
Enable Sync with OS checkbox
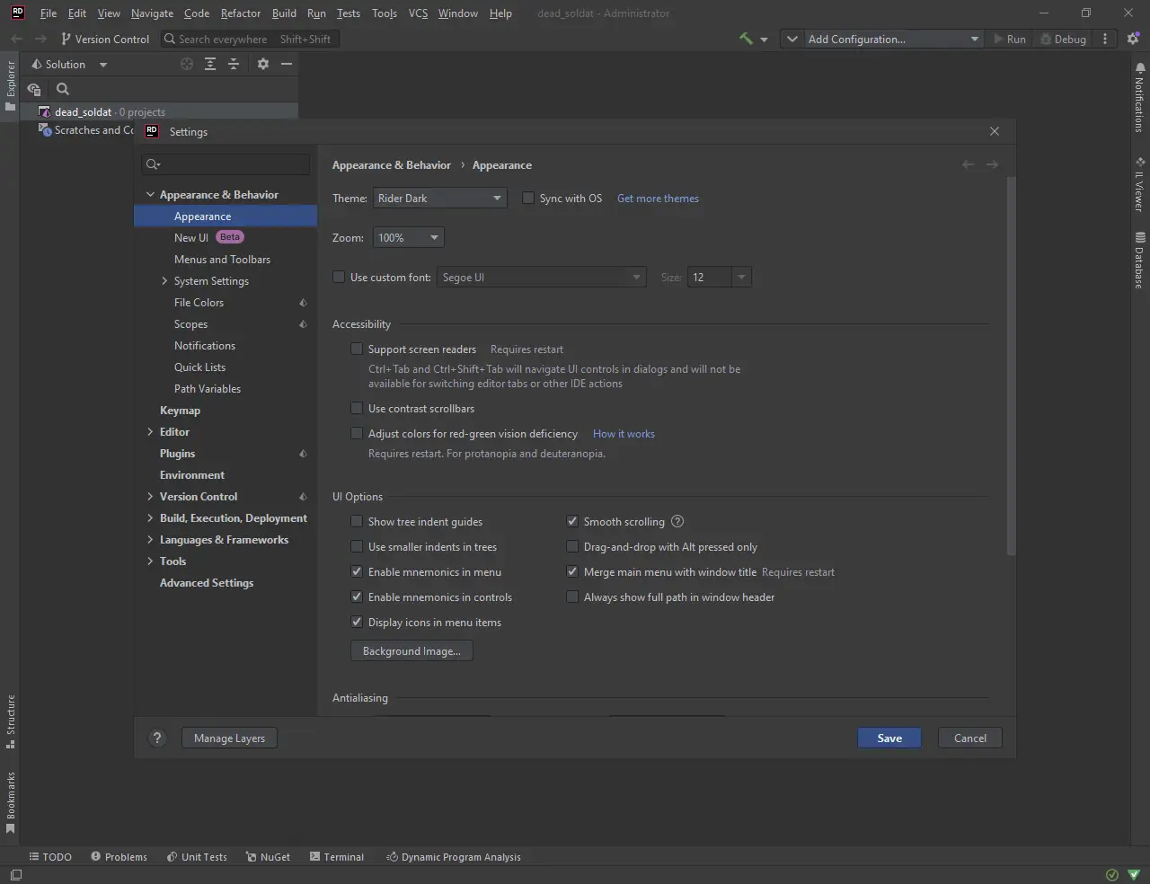coord(528,199)
